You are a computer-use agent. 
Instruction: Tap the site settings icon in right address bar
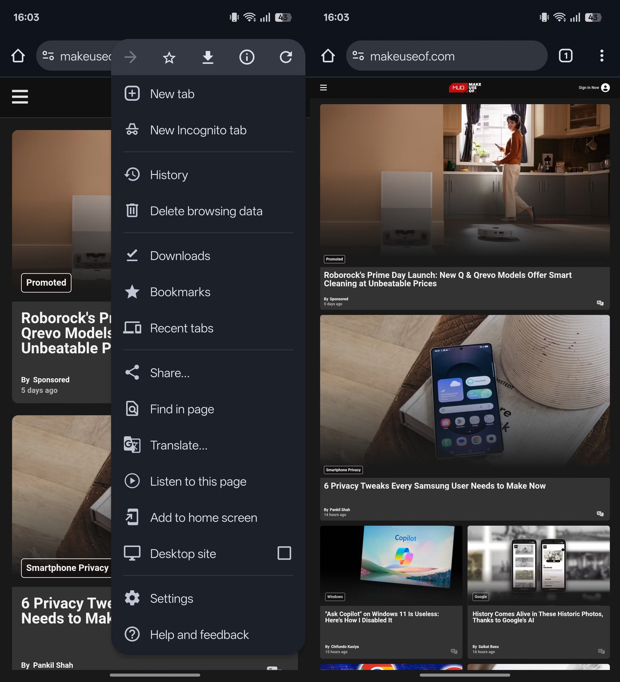[358, 56]
